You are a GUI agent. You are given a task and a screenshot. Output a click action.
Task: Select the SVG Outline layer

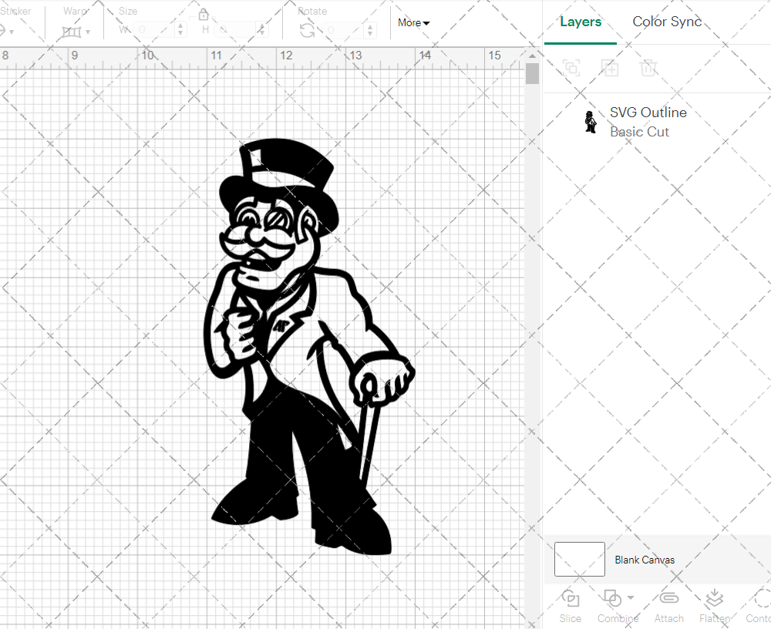(648, 112)
